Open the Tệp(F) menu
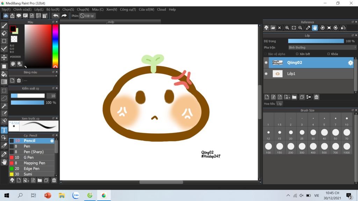 pos(6,9)
